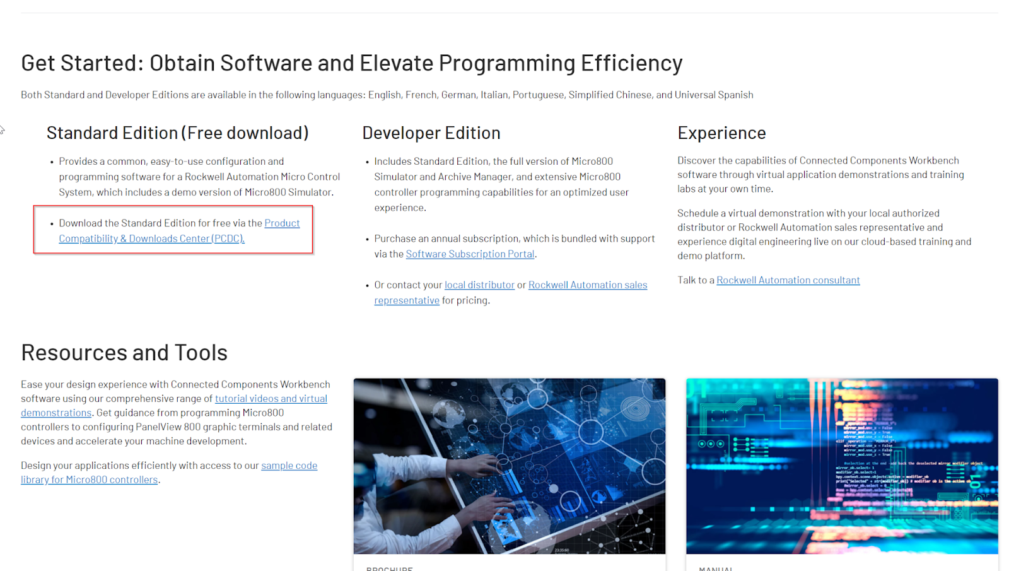1009x571 pixels.
Task: Click the 'Ease your design experience' paragraph
Action: 177,413
